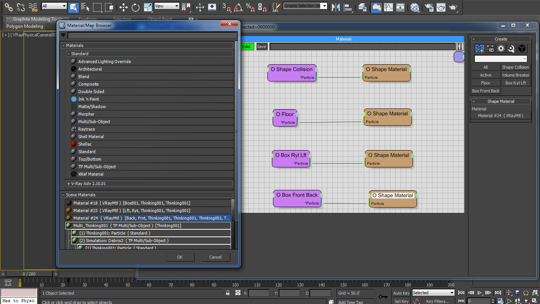Click the Unlink Selection icon
The height and width of the screenshot is (304, 540).
[21, 7]
